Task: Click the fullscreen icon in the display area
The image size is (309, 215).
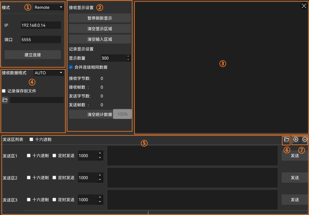Action: click(x=304, y=6)
